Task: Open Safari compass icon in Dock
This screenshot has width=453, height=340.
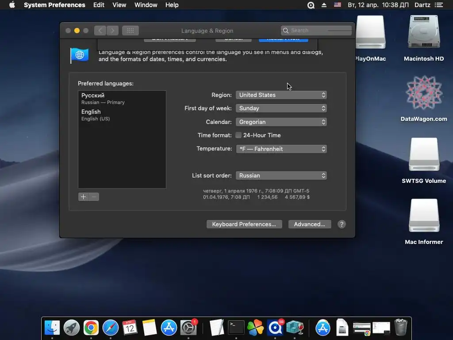Action: 110,328
